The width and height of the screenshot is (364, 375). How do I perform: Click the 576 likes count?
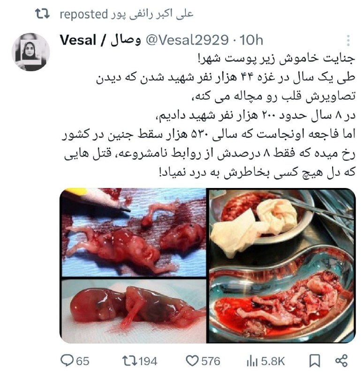[211, 361]
